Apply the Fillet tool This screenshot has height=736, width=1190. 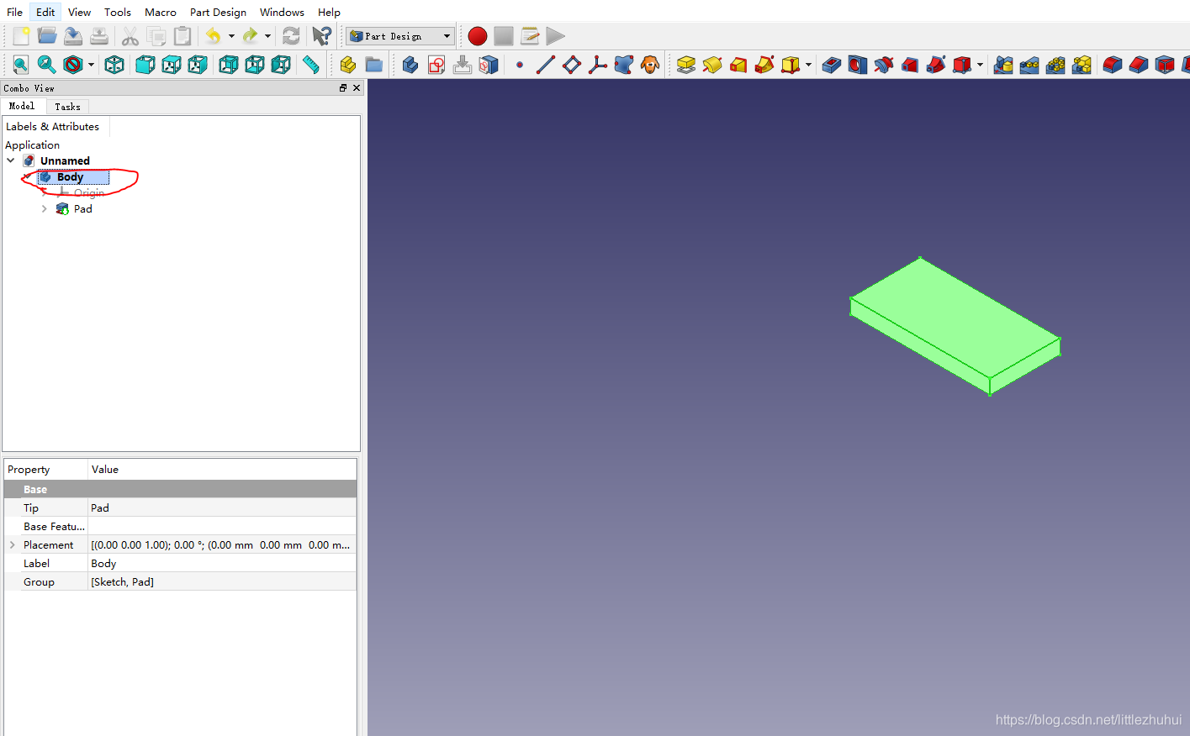click(x=1112, y=65)
